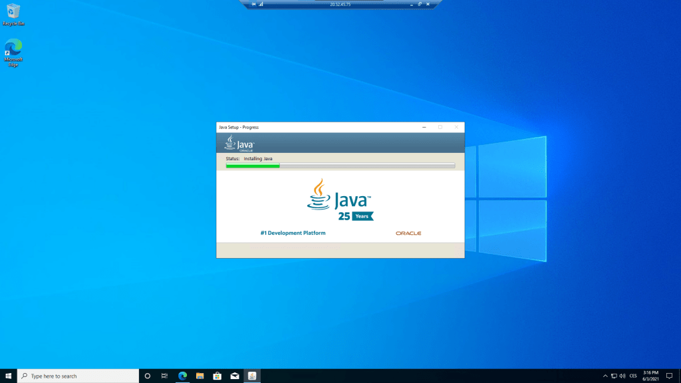The height and width of the screenshot is (383, 681).
Task: Click the ORACLE logo in installer
Action: [x=408, y=233]
